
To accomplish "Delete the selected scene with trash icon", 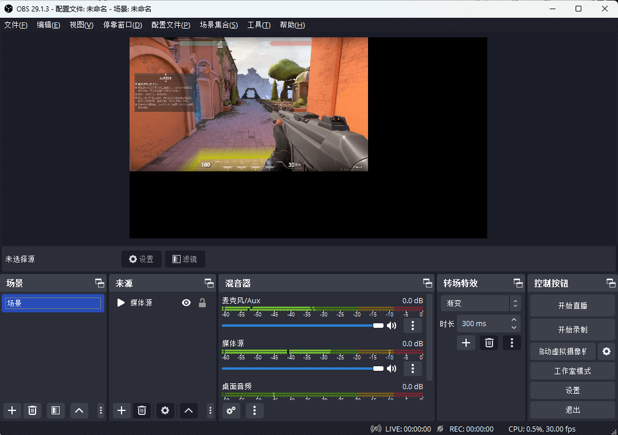I will (x=32, y=410).
